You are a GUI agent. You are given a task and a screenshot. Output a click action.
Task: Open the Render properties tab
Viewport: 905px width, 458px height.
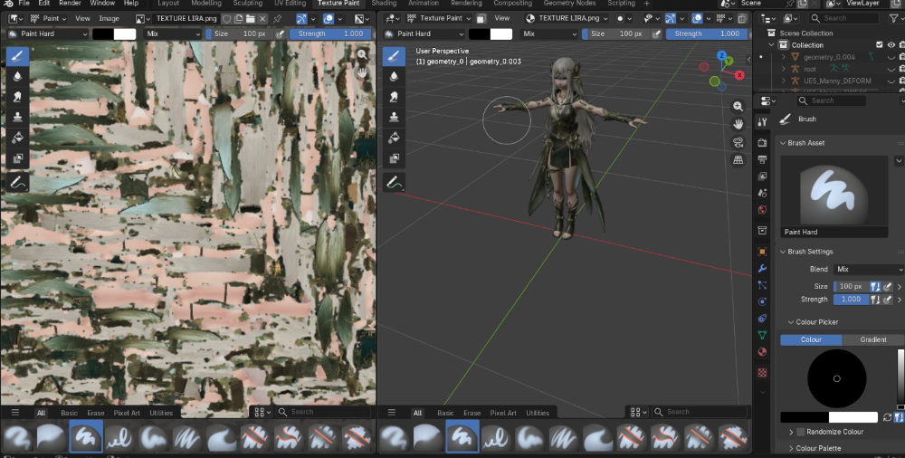[x=762, y=143]
